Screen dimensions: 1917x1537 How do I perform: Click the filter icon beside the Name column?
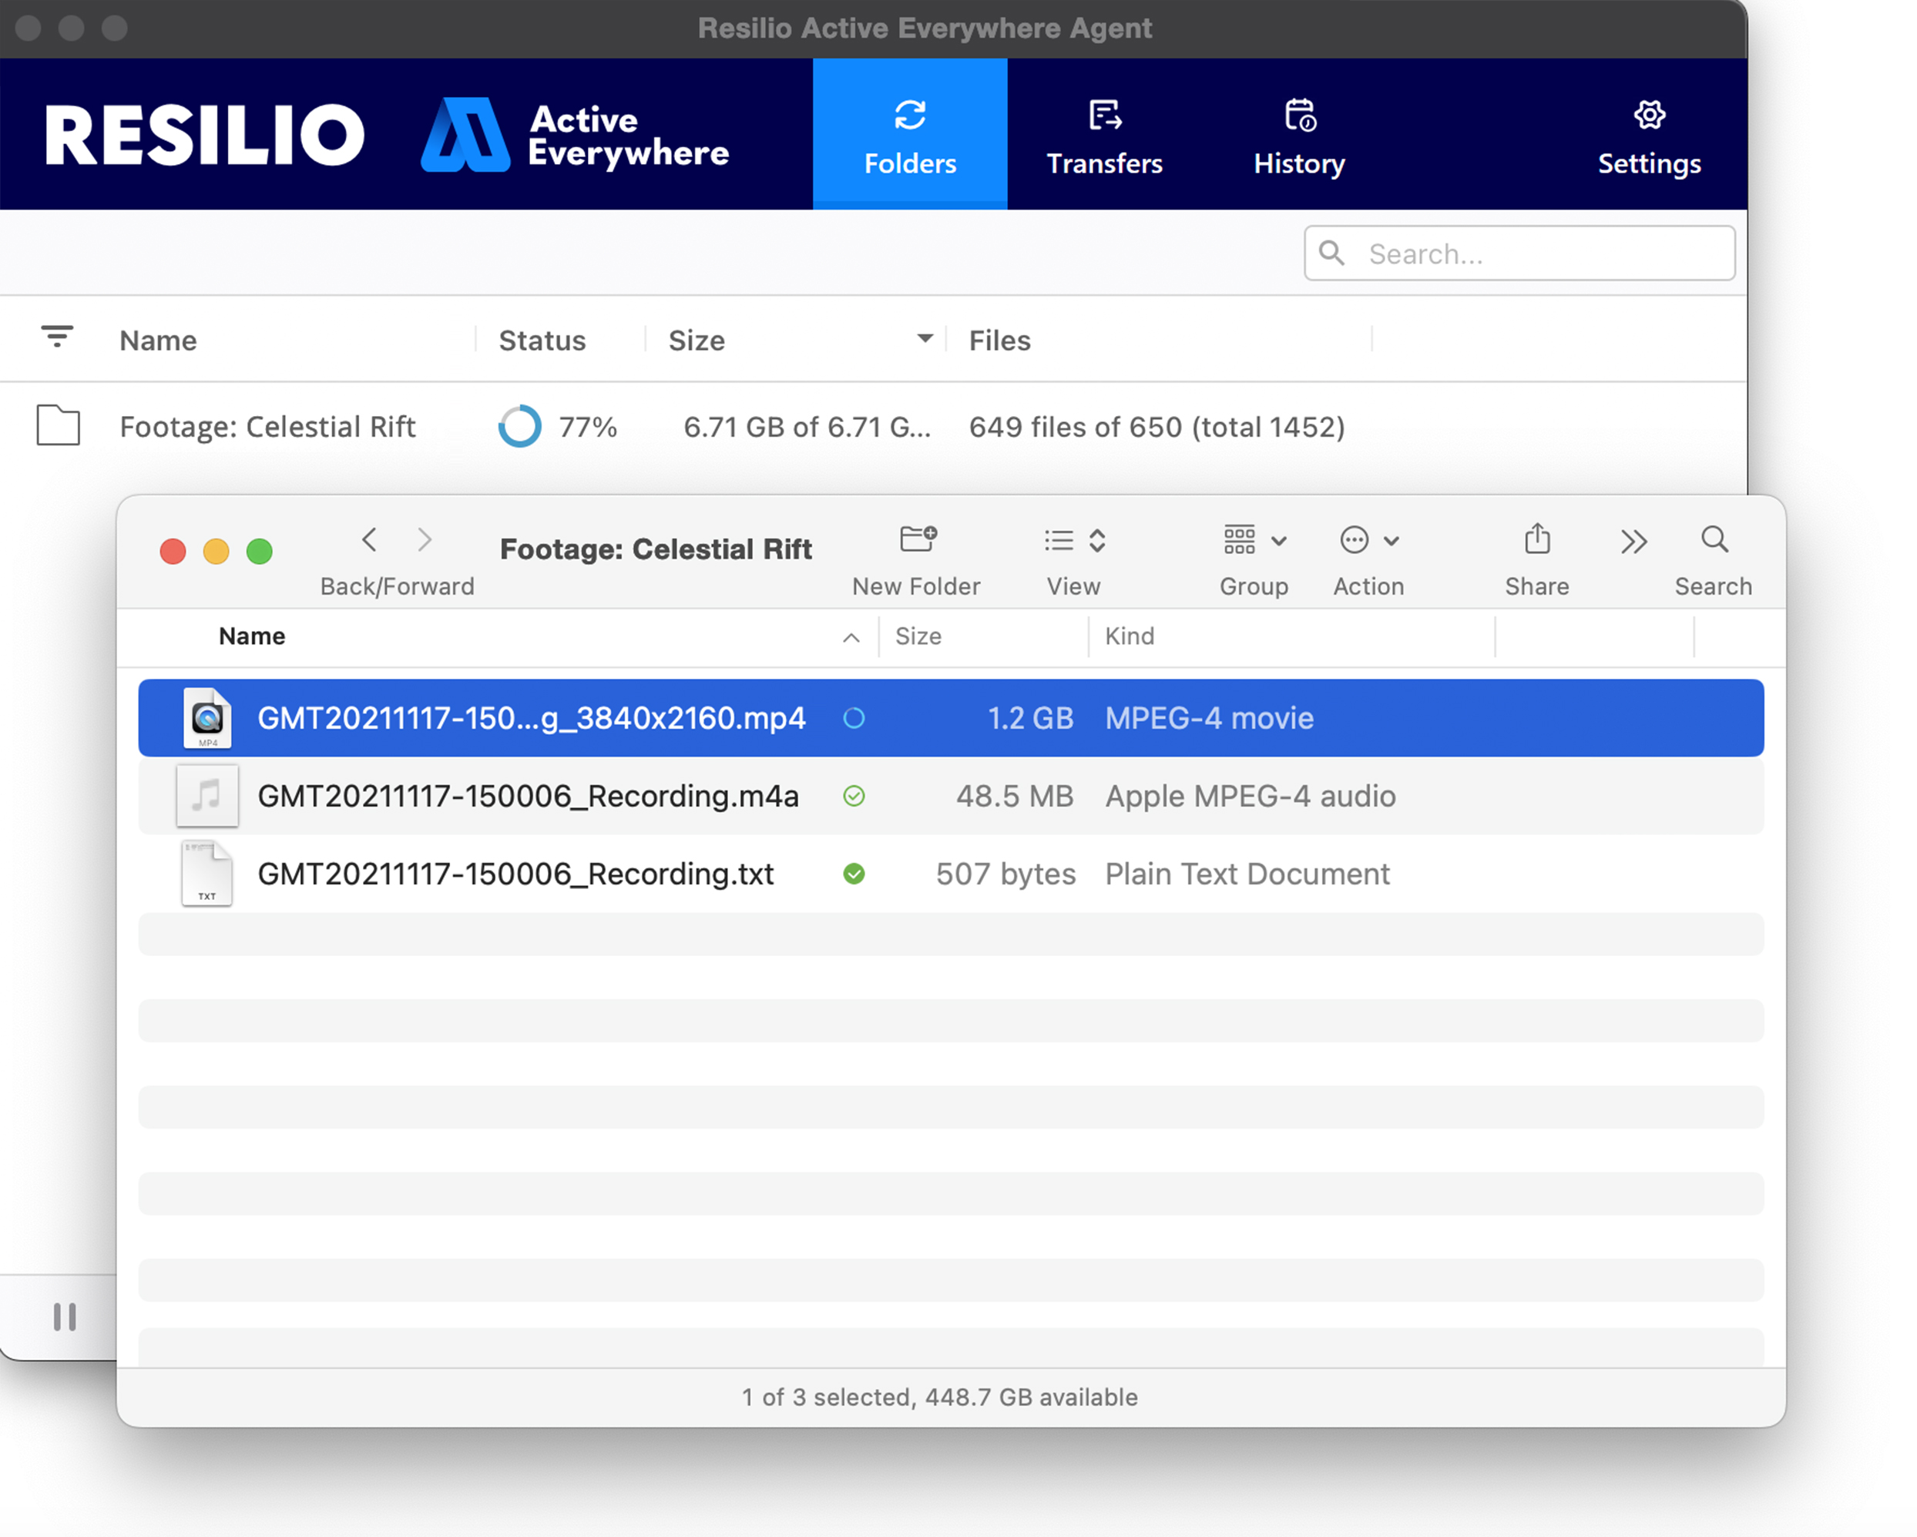(x=57, y=337)
